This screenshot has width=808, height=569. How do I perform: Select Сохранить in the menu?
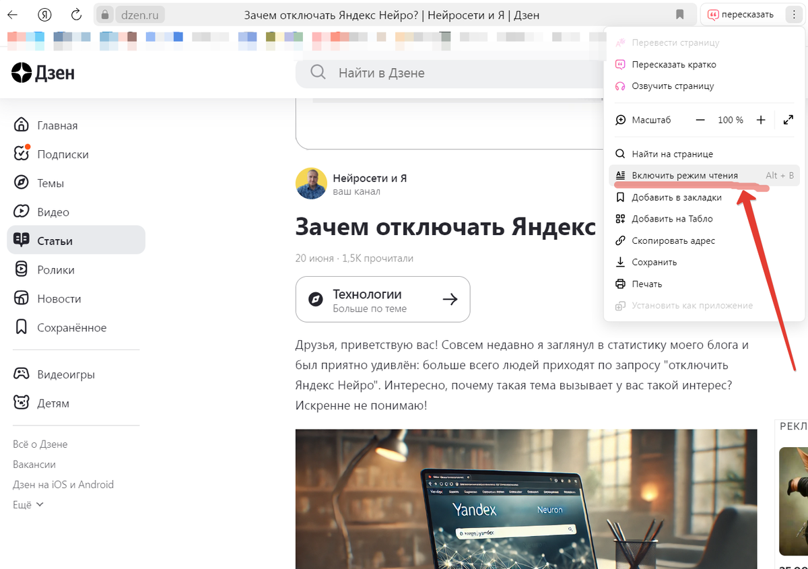tap(704, 262)
